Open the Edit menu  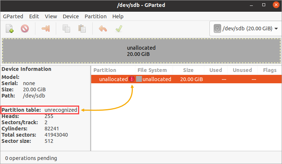(34, 16)
